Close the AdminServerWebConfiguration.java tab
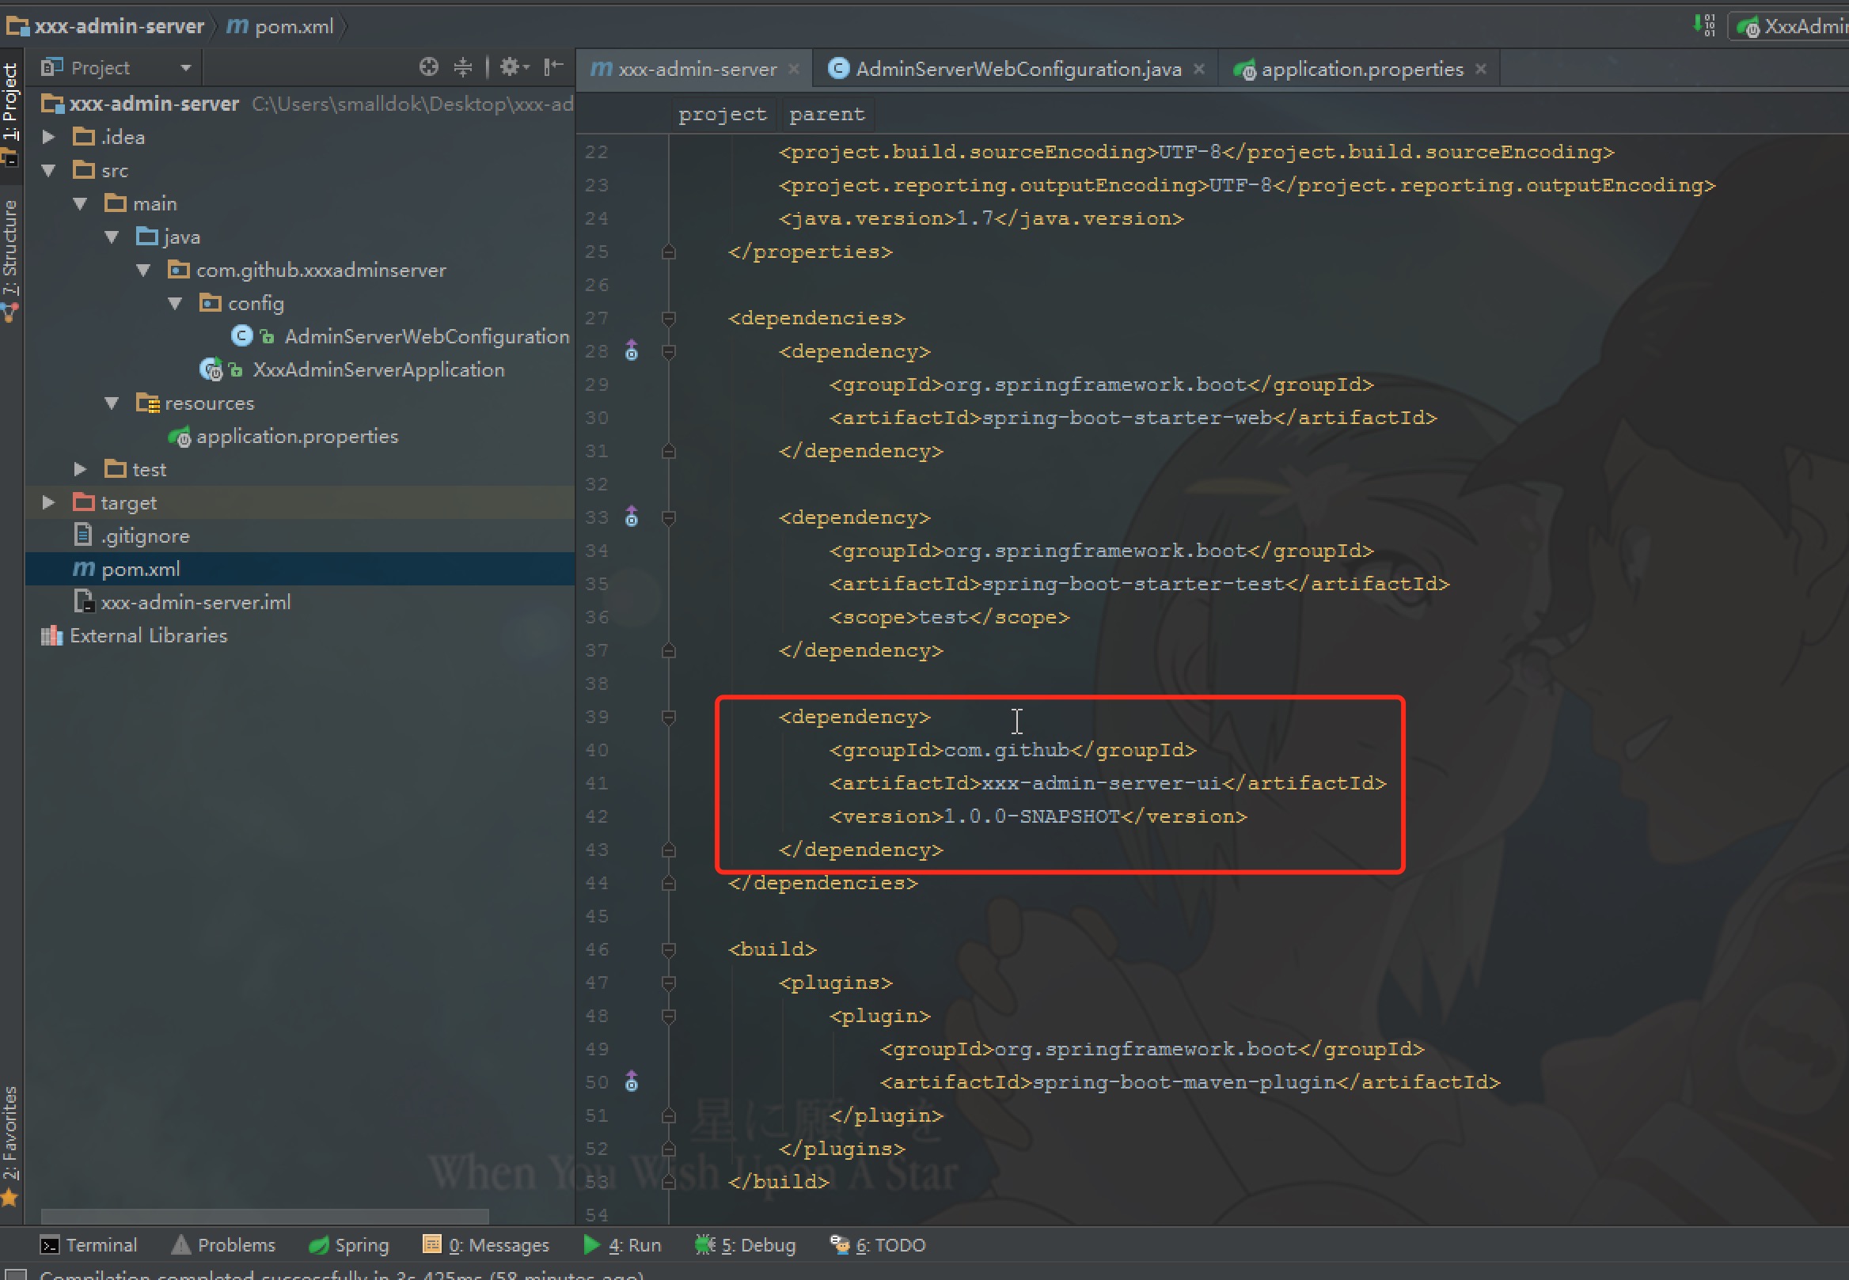This screenshot has width=1849, height=1280. point(1199,69)
